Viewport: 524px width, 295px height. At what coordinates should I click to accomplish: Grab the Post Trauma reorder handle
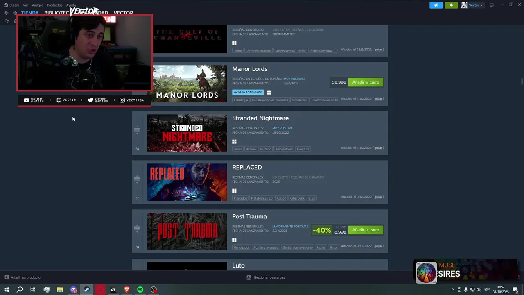137,228
